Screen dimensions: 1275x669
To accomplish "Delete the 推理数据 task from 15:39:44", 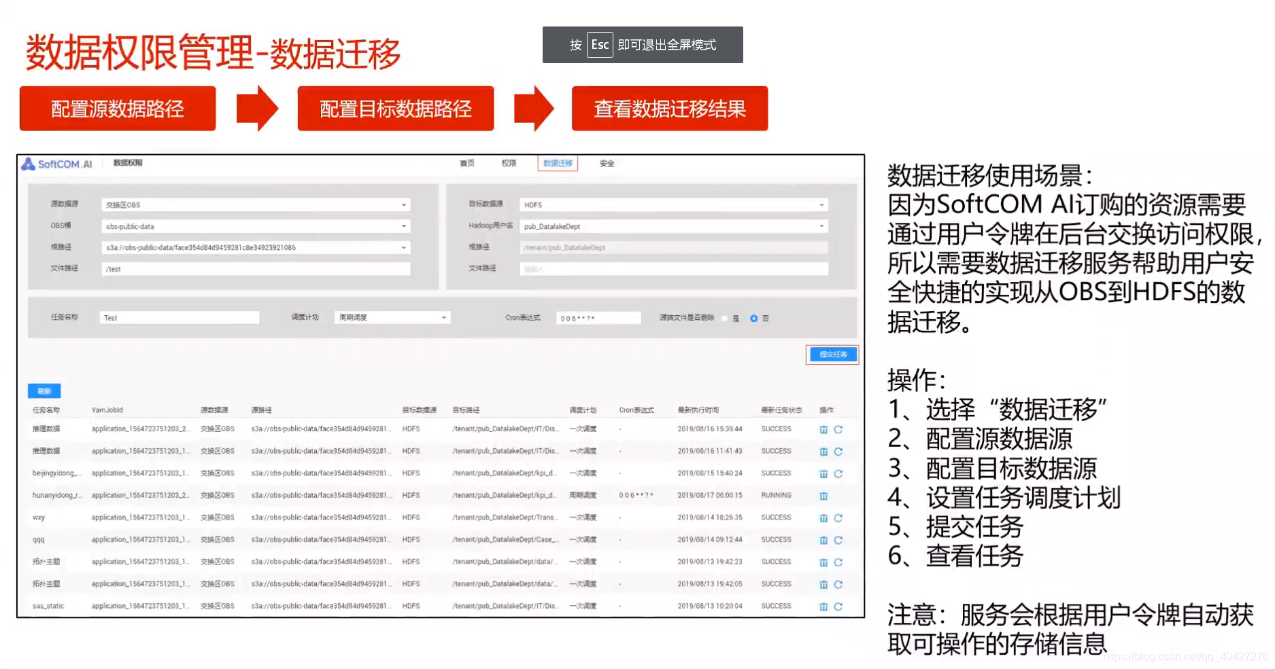I will point(823,429).
